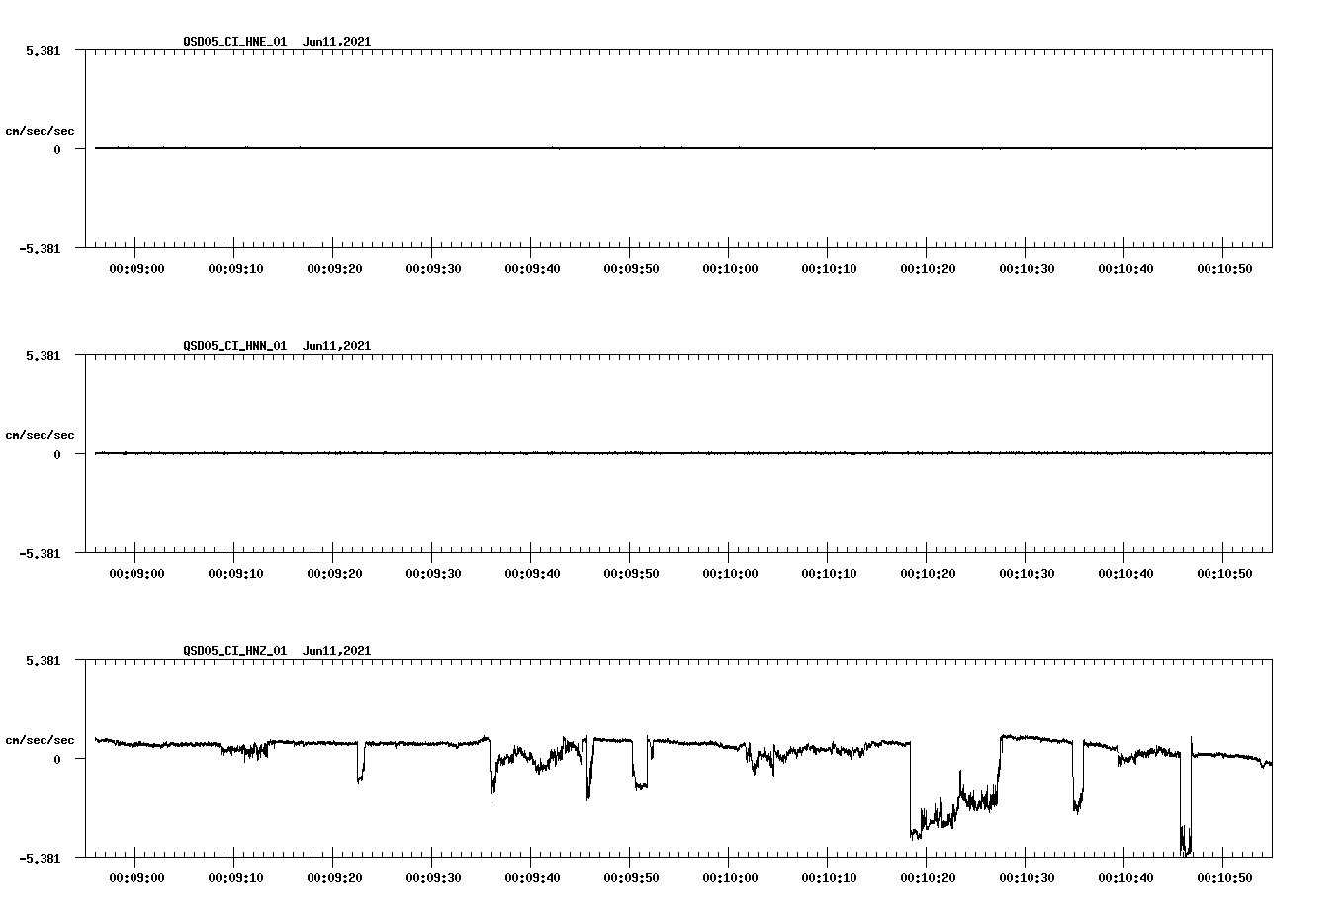Click the 00:09:10 time label under HNN chart
This screenshot has height=914, width=1343.
click(235, 574)
